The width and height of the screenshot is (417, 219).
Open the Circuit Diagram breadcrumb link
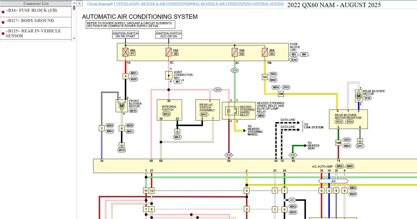click(99, 4)
